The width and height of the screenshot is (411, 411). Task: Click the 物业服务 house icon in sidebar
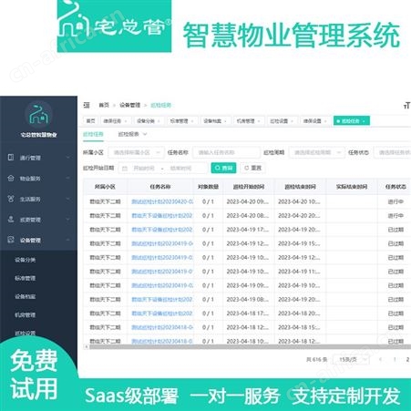pos(11,178)
